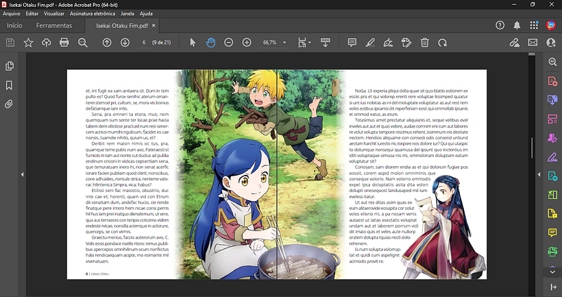This screenshot has height=297, width=562.
Task: Select the highlighter pen tool
Action: [370, 43]
